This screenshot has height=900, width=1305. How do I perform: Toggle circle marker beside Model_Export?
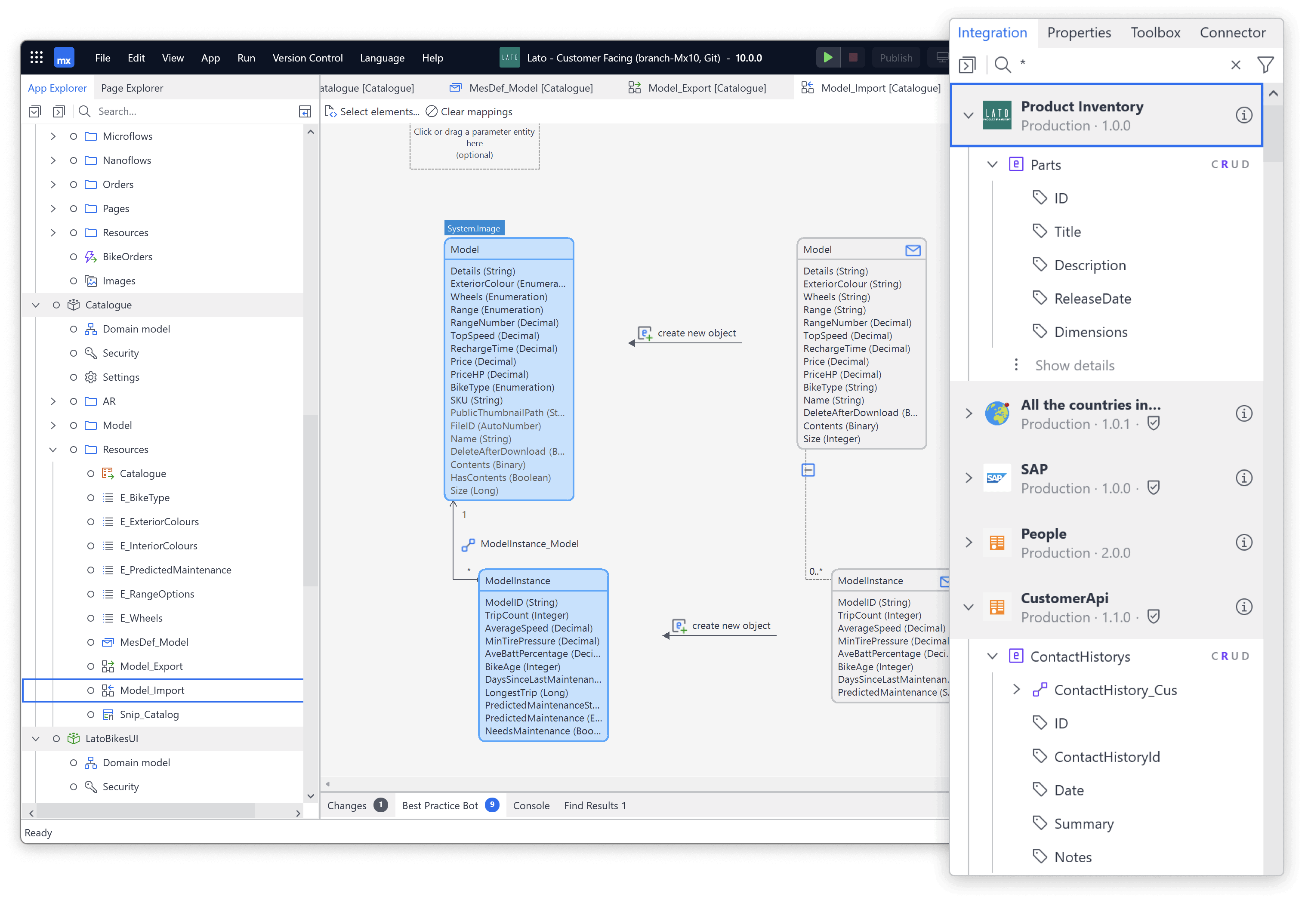click(90, 666)
